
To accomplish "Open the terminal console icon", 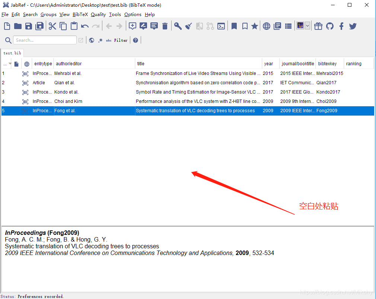I will (221, 26).
